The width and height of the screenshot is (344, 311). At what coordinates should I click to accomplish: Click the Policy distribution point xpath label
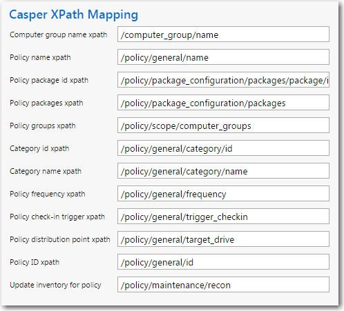(x=60, y=239)
